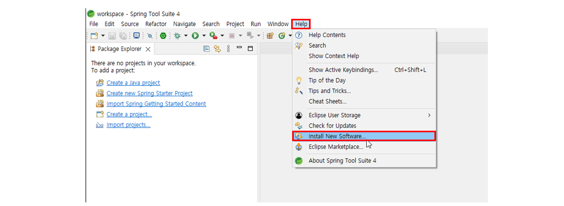The width and height of the screenshot is (564, 206).
Task: Open the Window menu
Action: point(278,24)
